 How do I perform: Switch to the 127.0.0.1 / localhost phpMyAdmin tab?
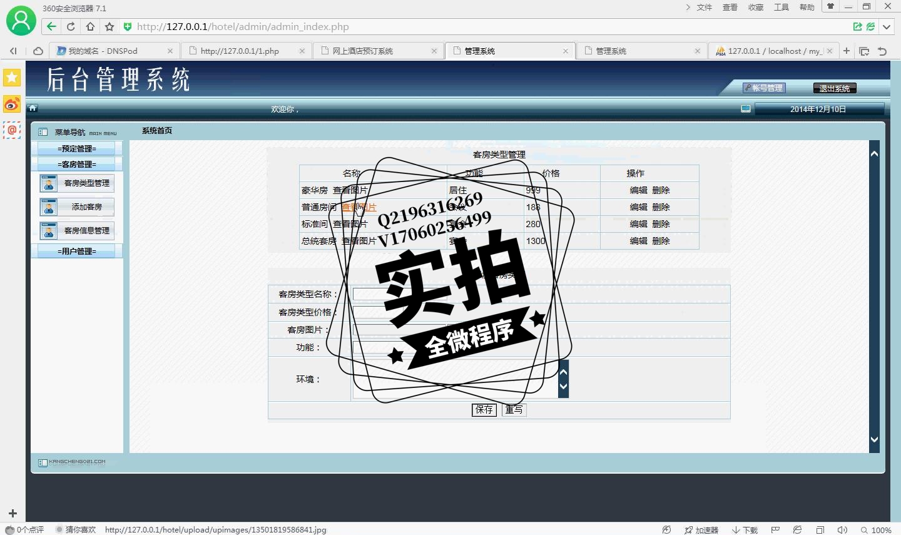coord(773,51)
